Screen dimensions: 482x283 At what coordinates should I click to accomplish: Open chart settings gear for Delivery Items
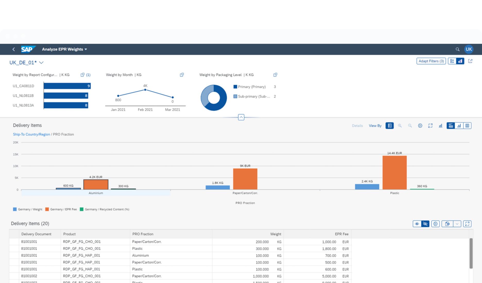[x=420, y=126]
